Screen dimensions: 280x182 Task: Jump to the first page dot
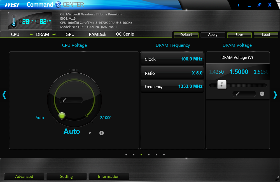(126, 155)
